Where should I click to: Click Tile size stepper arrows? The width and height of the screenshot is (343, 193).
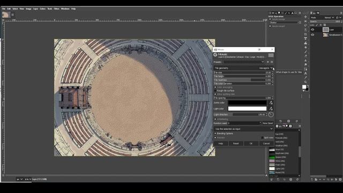point(272,72)
